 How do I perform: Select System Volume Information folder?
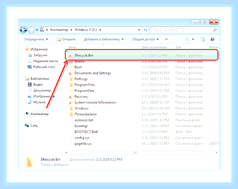[95, 102]
